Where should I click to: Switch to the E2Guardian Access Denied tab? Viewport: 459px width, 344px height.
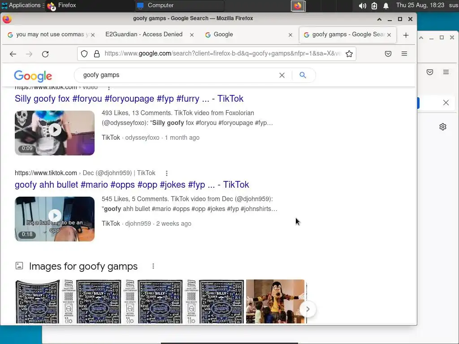pyautogui.click(x=144, y=34)
